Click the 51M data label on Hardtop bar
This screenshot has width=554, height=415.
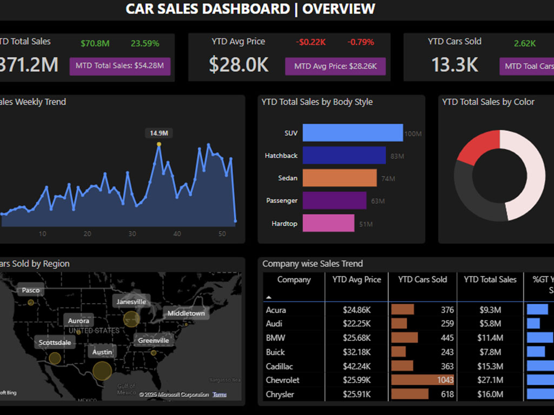pyautogui.click(x=366, y=224)
